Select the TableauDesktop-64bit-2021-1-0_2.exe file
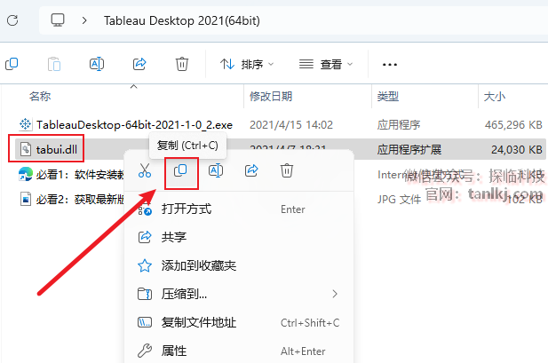This screenshot has width=548, height=363. click(x=134, y=125)
